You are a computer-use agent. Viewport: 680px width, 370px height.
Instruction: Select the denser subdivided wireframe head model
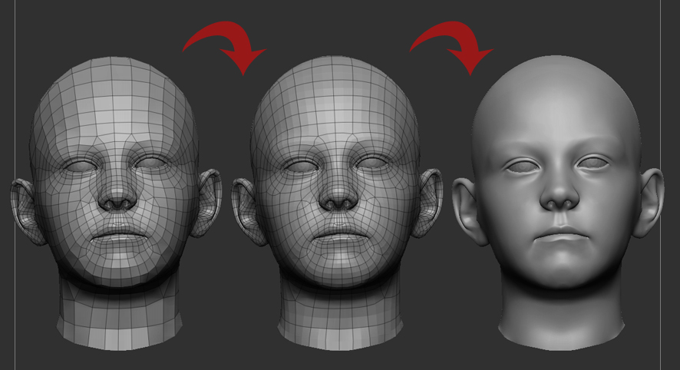click(337, 203)
